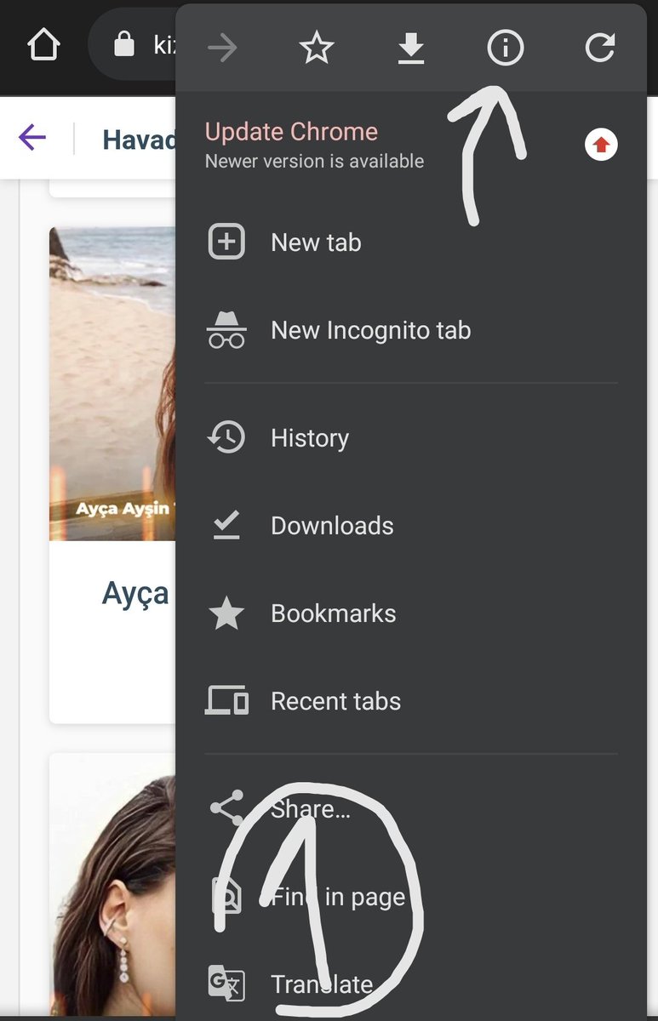658x1021 pixels.
Task: Select Update Chrome menu entry
Action: (411, 145)
